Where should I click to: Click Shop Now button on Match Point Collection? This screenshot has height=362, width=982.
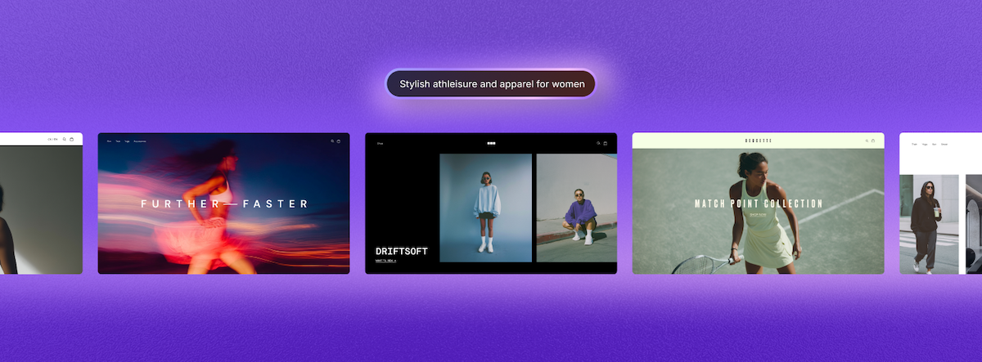[757, 215]
